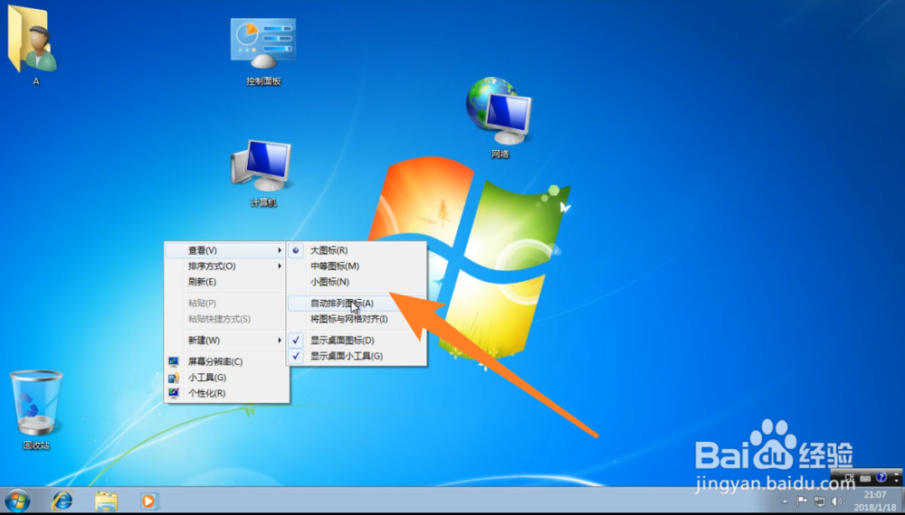Select the Control Panel (控制面板) desktop icon
The image size is (905, 515).
(263, 51)
